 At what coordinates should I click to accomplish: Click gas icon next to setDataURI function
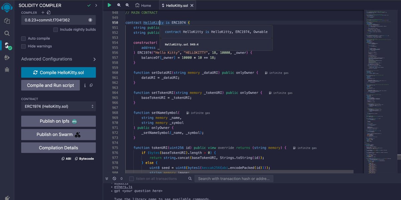[x=266, y=73]
